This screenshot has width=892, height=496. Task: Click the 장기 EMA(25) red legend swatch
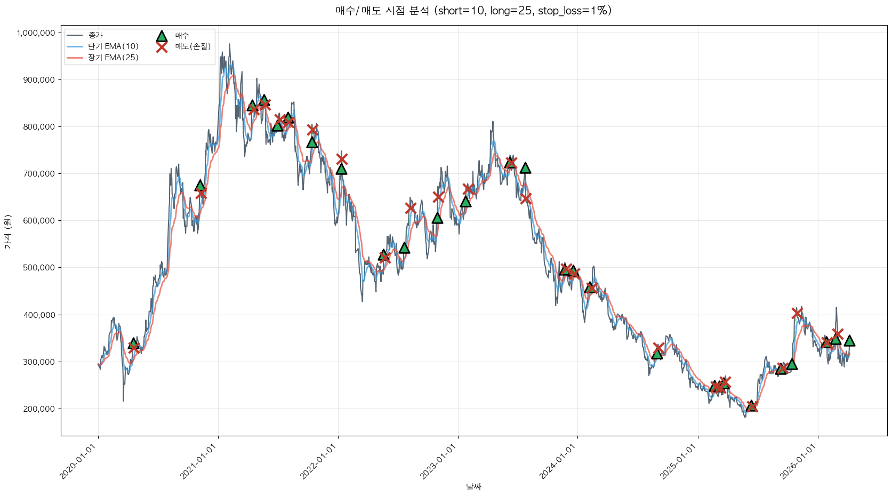[75, 58]
